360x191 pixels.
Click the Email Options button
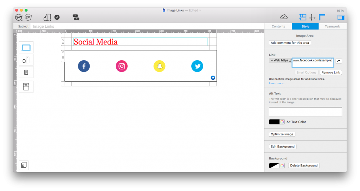tap(306, 72)
